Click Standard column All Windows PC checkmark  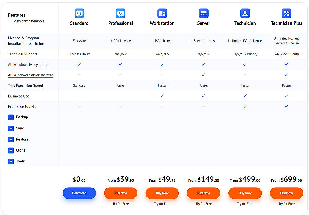point(79,64)
